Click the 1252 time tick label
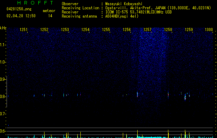The image size is (217, 138). tap(44, 30)
